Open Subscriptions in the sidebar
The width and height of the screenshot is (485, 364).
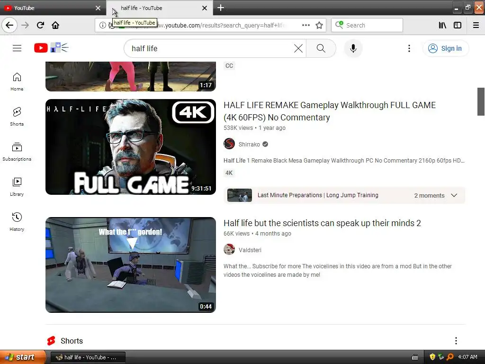pos(17,152)
